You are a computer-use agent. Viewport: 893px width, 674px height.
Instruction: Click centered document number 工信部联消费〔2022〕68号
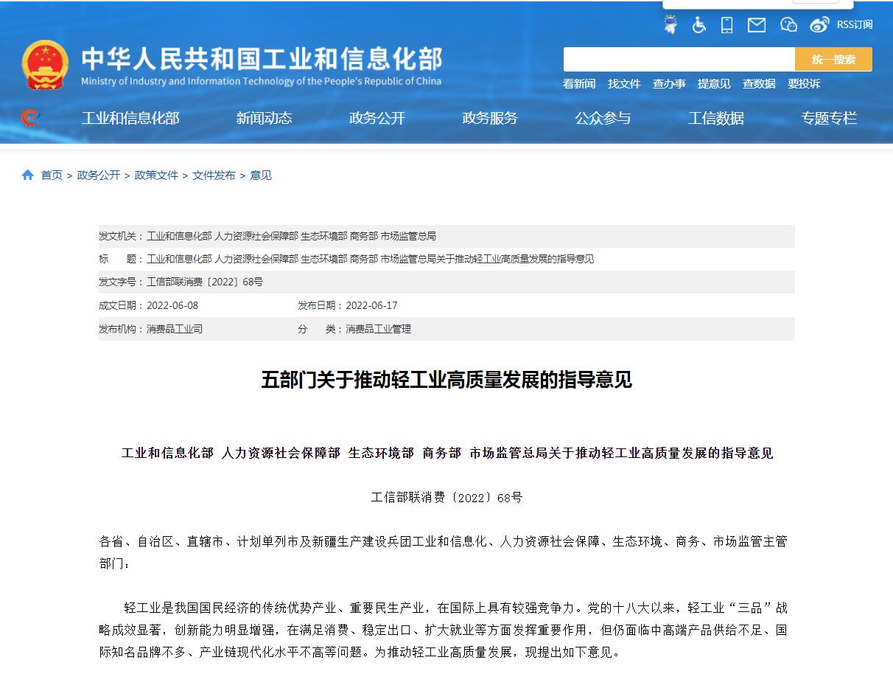click(446, 498)
